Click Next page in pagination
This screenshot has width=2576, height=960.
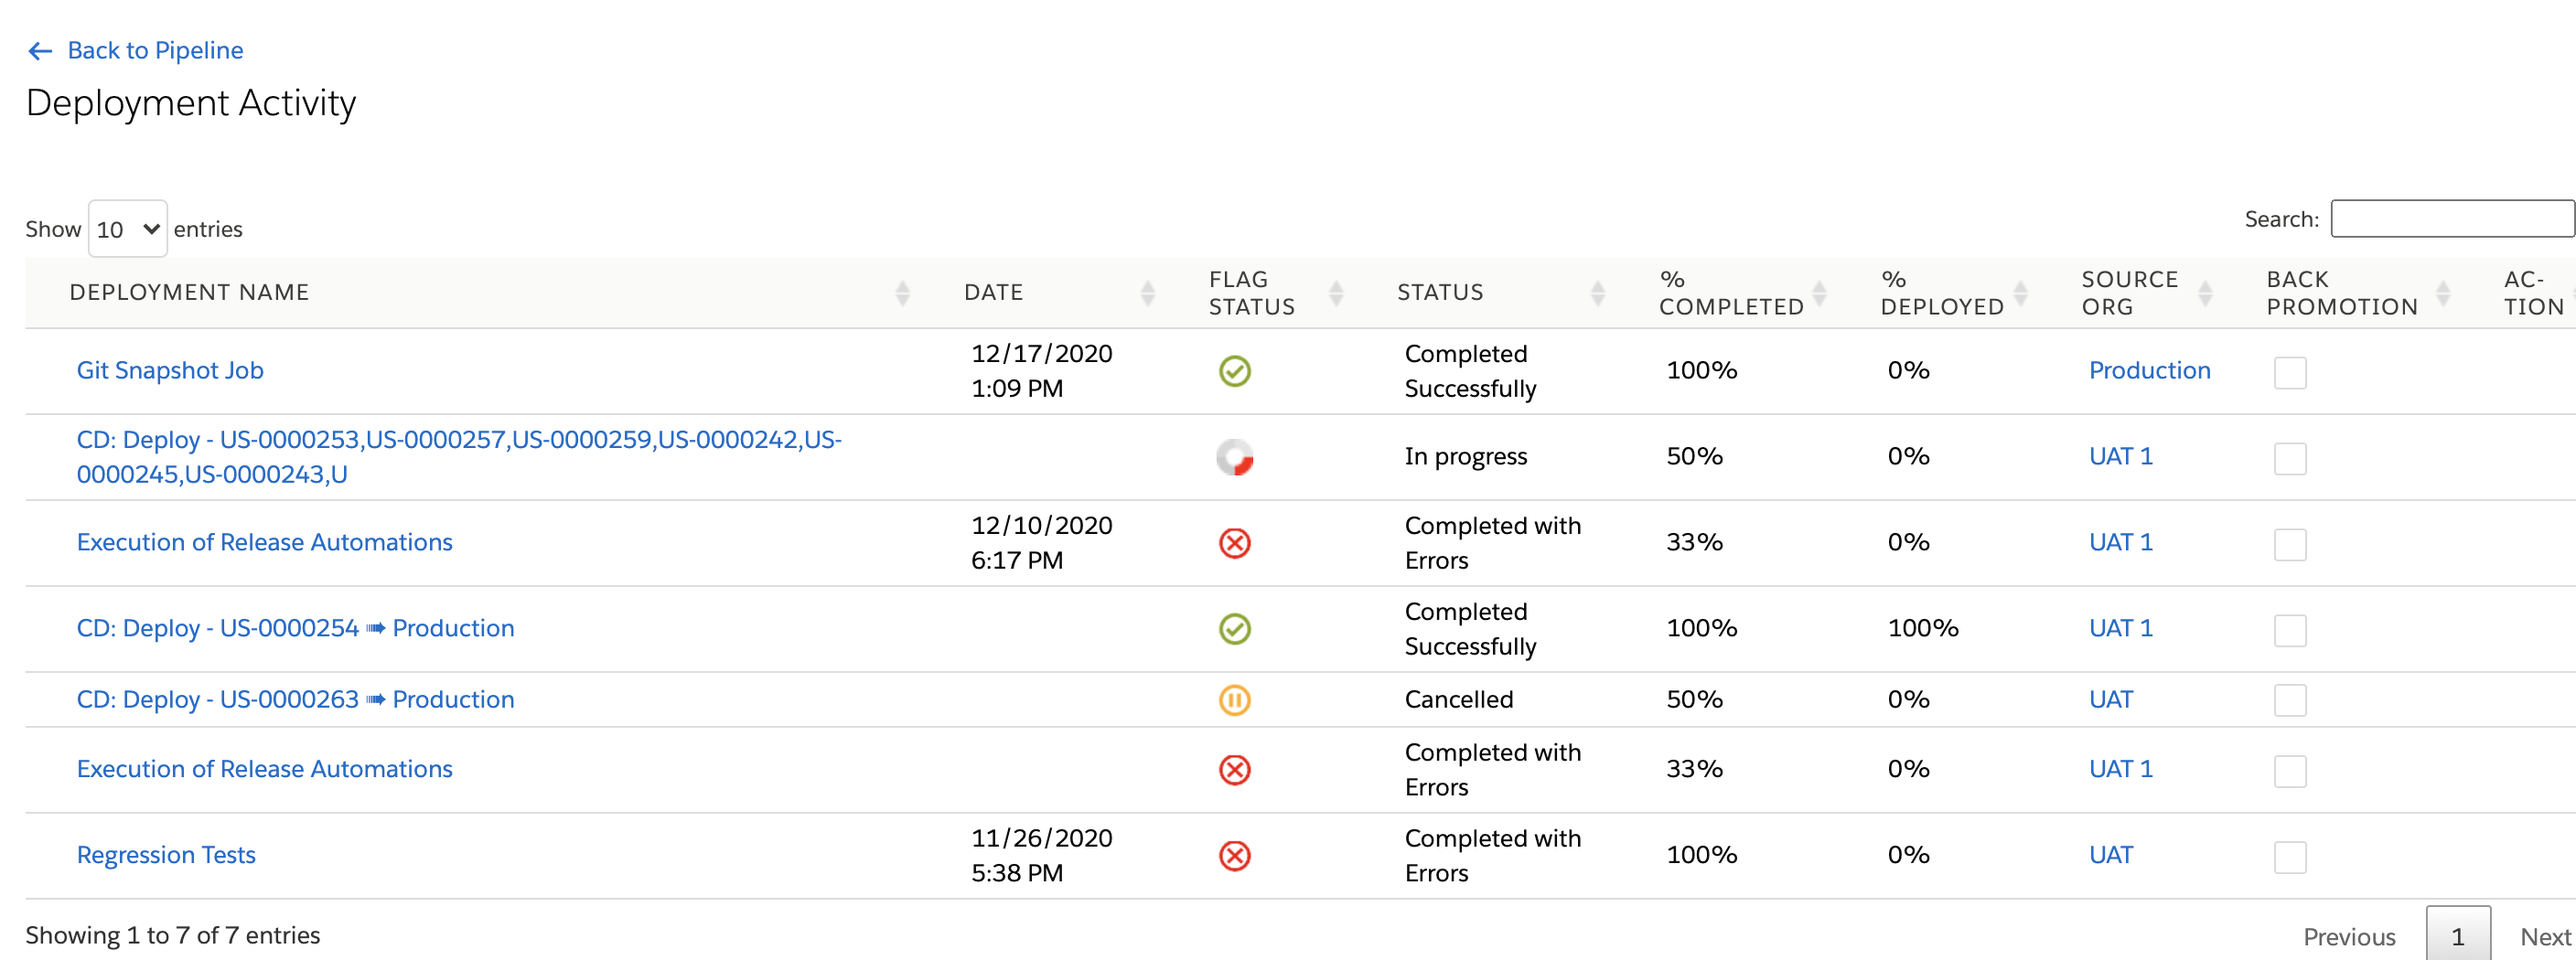2544,936
